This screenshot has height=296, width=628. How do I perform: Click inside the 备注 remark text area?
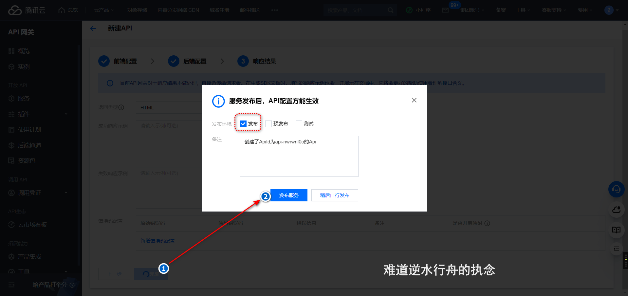coord(299,156)
